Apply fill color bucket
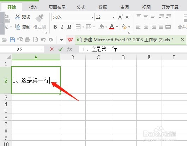The image size is (187, 146). [101, 27]
